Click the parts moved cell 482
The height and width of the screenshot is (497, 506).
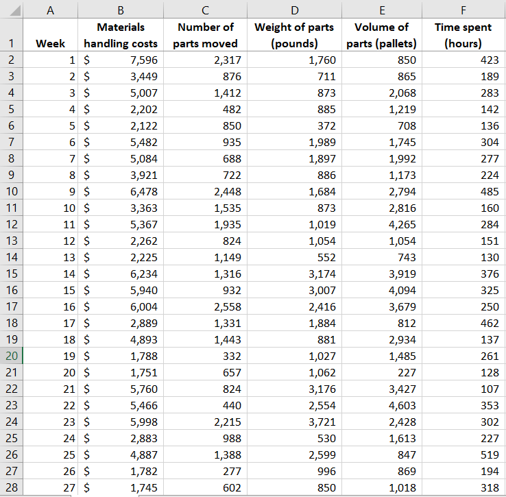[x=205, y=109]
